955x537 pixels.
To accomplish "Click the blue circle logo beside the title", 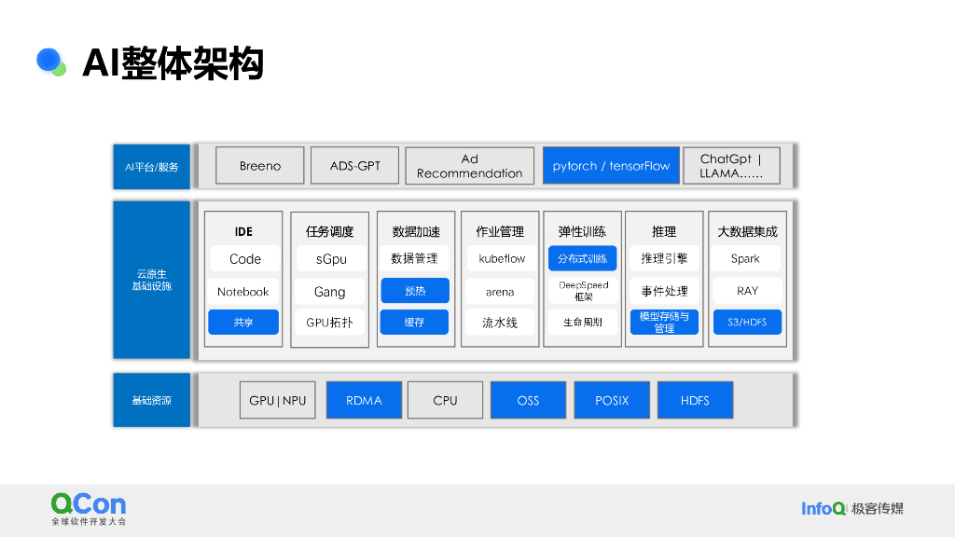I will point(49,62).
